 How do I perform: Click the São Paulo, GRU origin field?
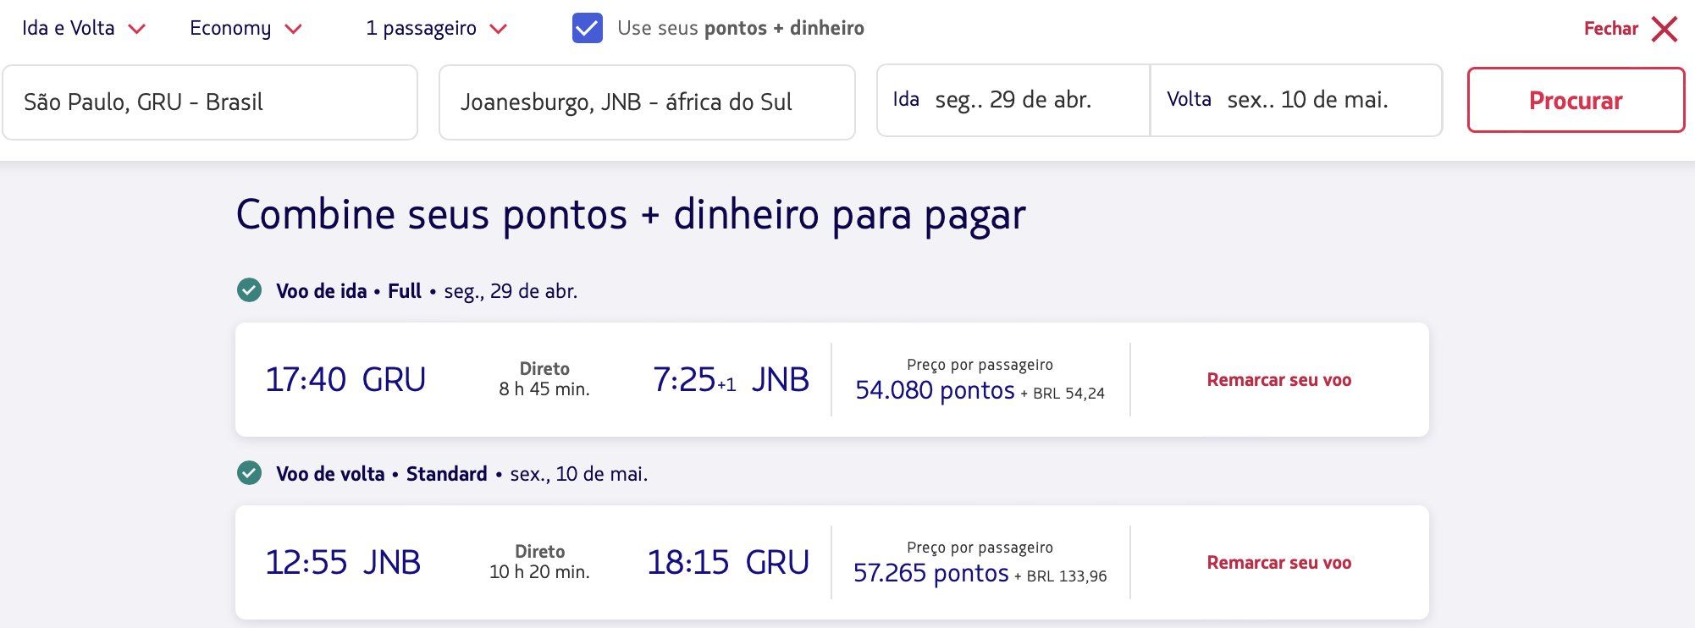click(210, 102)
